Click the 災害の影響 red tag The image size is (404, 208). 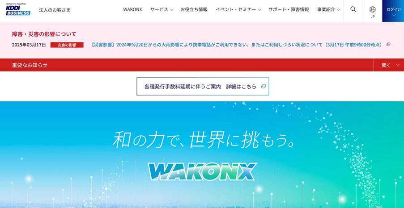click(x=67, y=45)
